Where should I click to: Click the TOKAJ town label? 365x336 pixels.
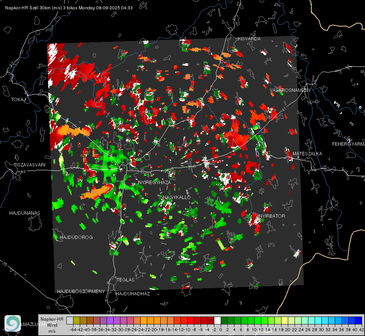pos(18,100)
